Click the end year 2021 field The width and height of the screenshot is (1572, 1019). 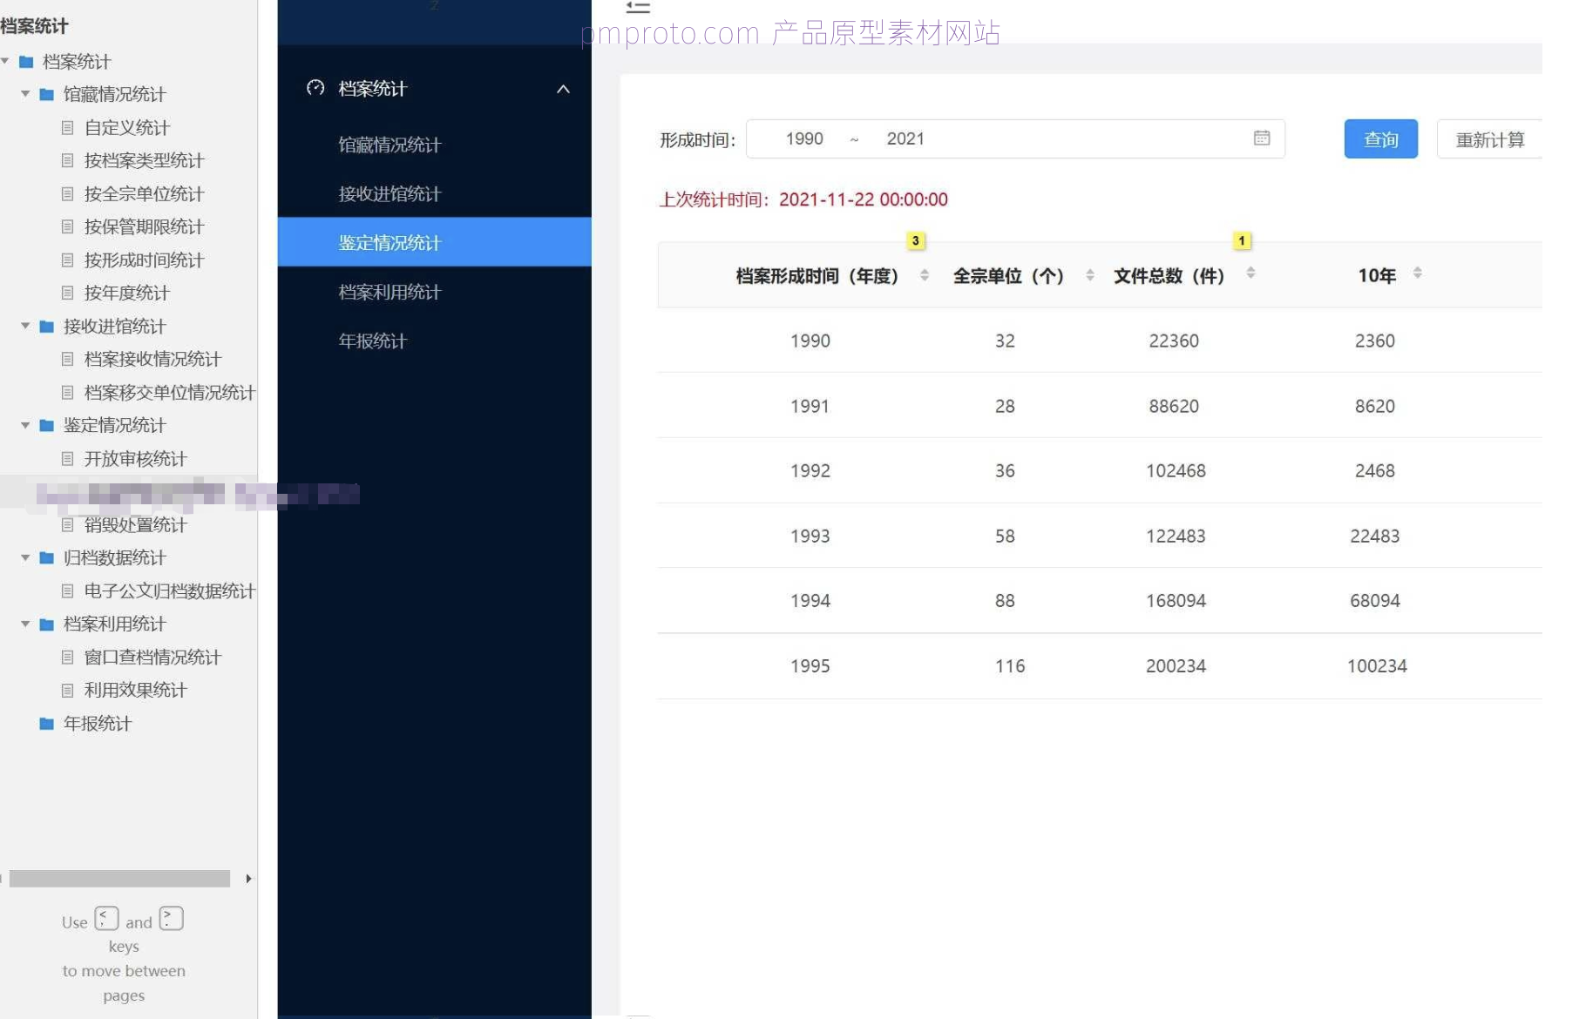coord(905,138)
